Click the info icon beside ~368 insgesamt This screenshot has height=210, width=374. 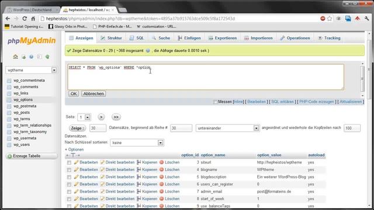pyautogui.click(x=148, y=51)
